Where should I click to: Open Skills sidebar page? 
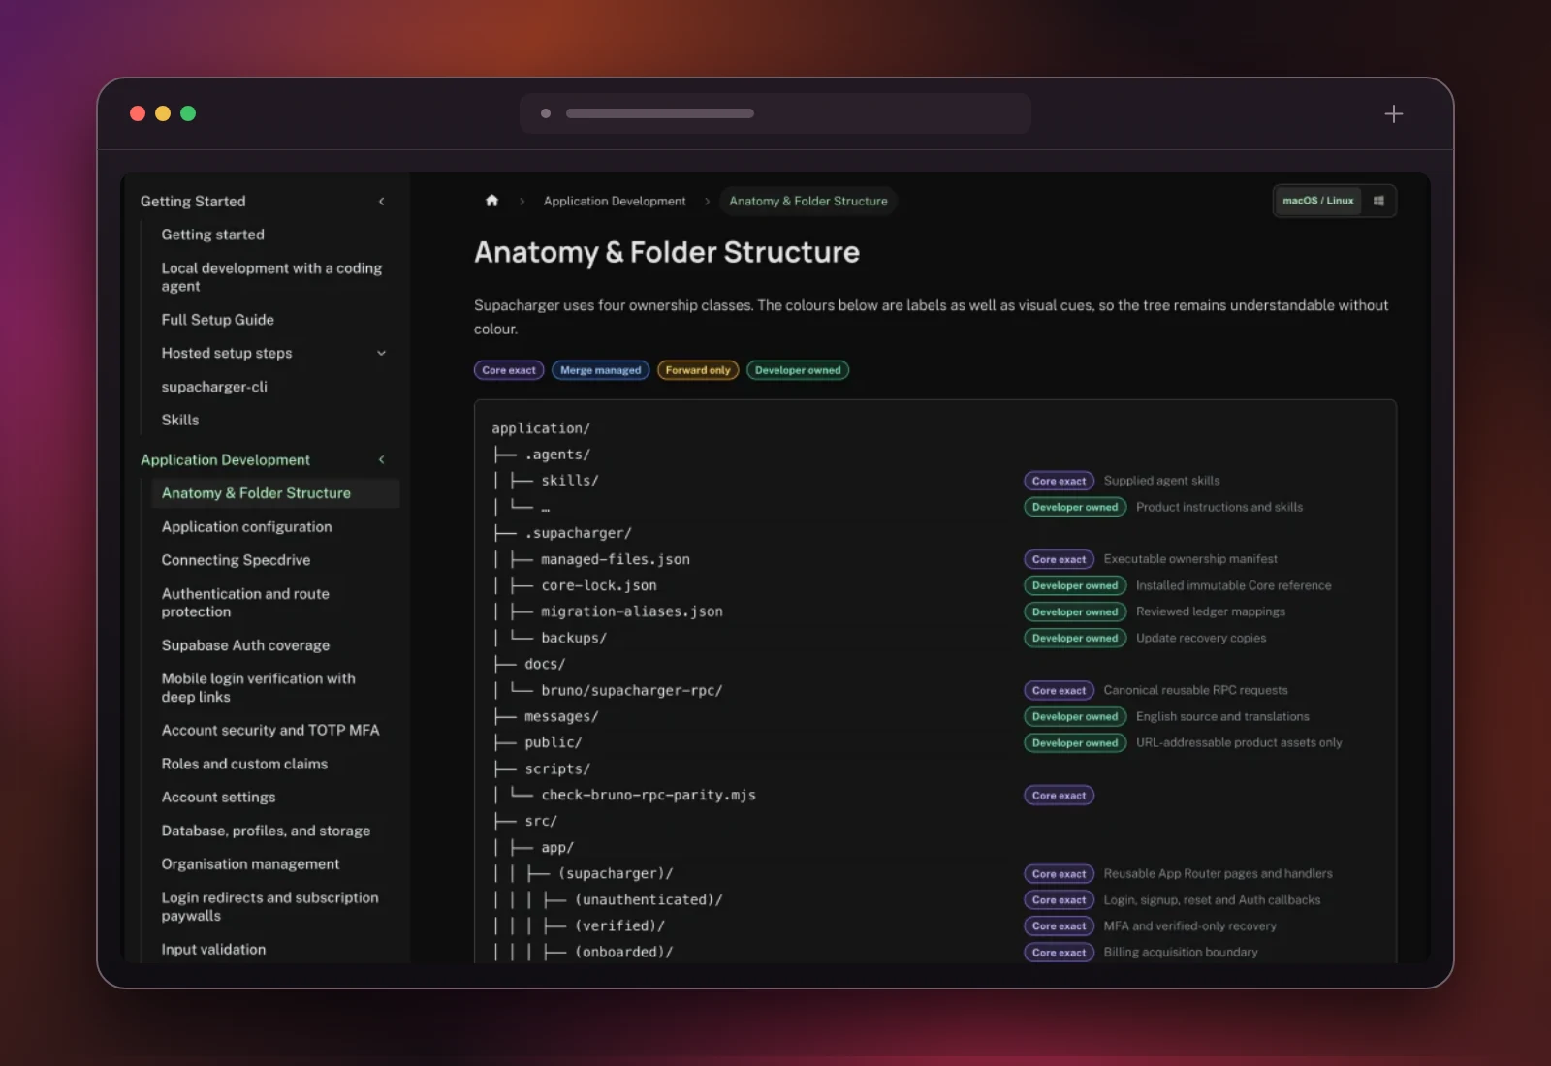(180, 420)
